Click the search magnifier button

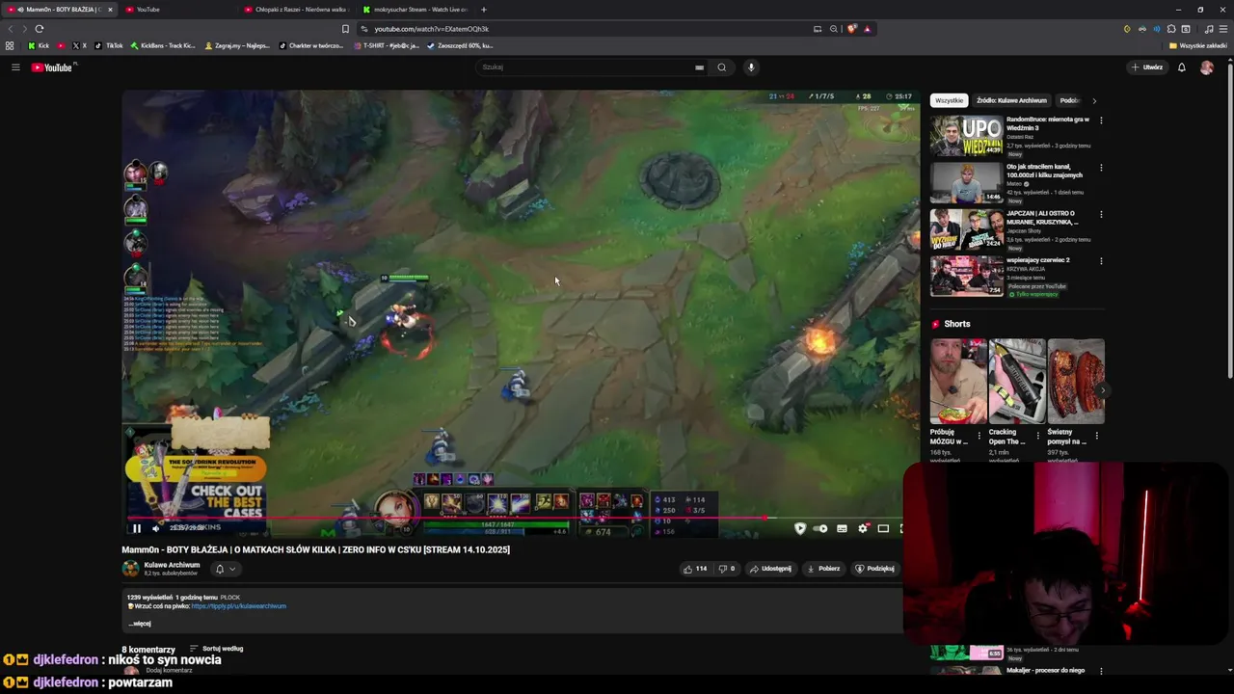click(x=721, y=67)
